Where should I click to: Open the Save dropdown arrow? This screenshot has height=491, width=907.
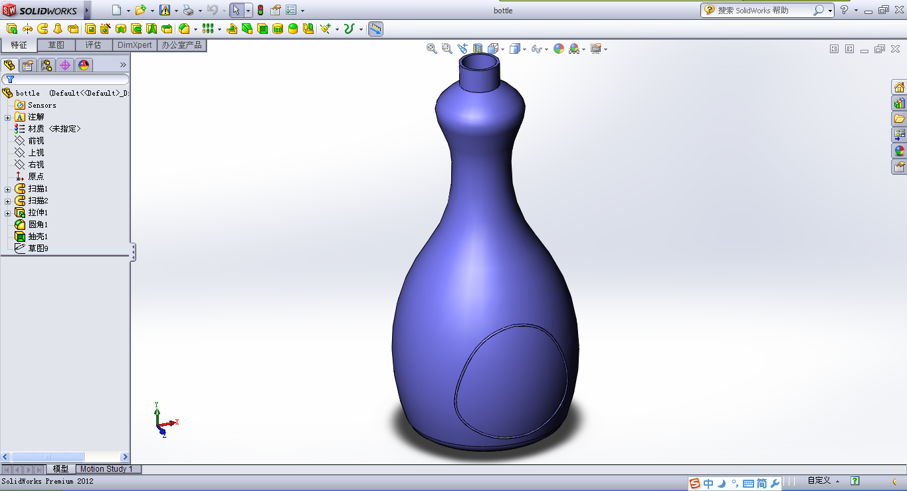point(176,11)
